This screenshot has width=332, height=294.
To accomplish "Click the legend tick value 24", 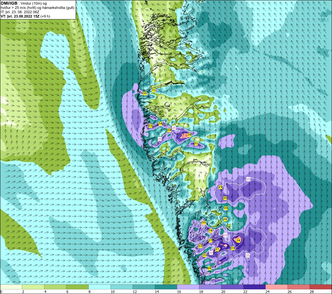I will [268, 292].
